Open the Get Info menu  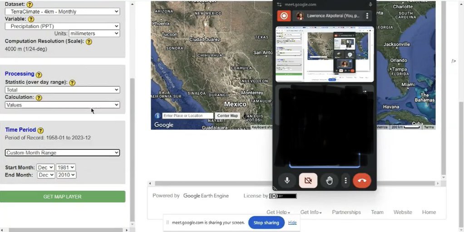tap(311, 212)
